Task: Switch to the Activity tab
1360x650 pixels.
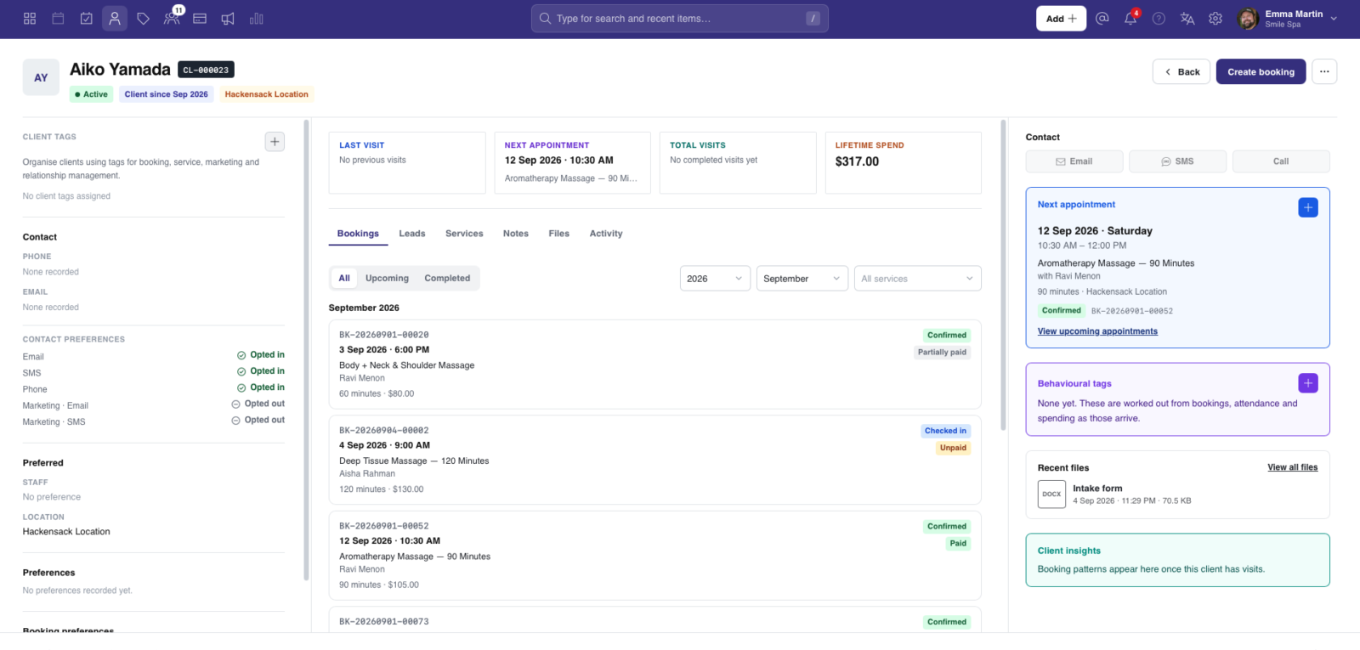Action: [x=606, y=234]
